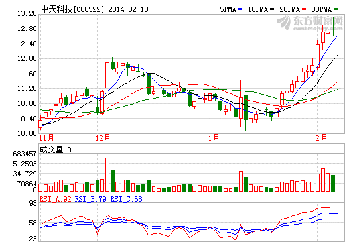Click the blue 5PMA legend color marker
The image size is (345, 242).
coord(240,9)
